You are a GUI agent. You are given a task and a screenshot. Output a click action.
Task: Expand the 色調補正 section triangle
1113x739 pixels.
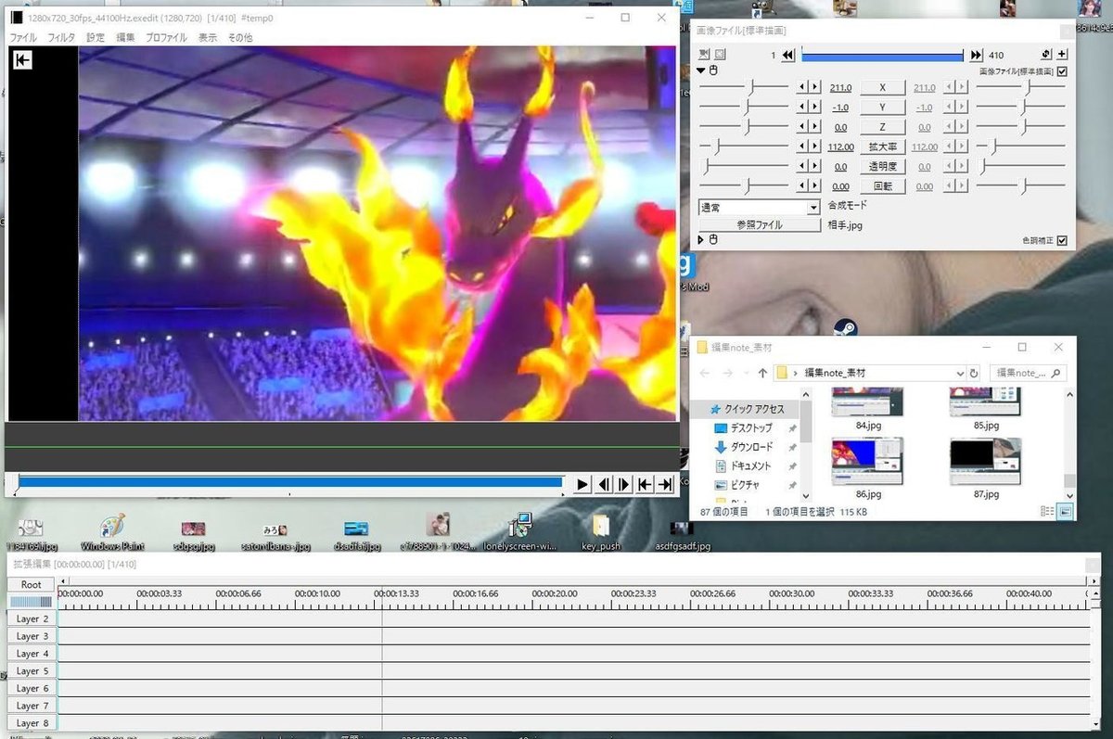pyautogui.click(x=702, y=240)
